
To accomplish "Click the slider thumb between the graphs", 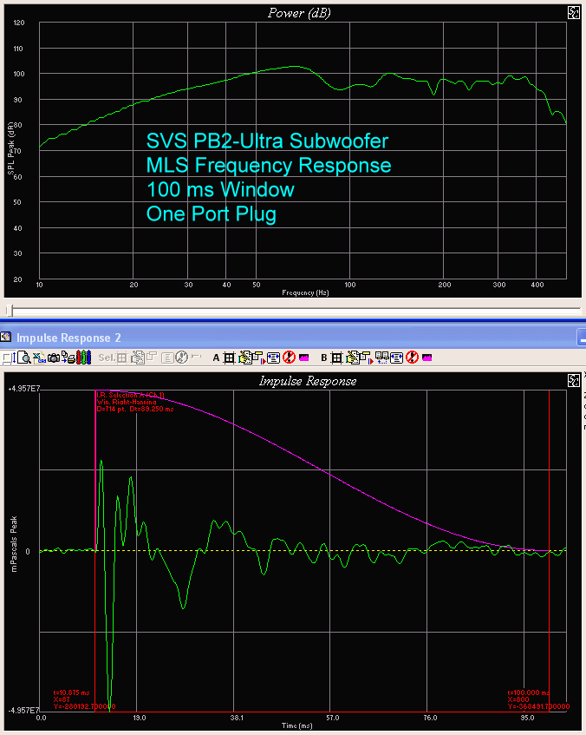I will pyautogui.click(x=9, y=310).
